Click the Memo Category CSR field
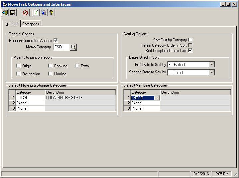The image size is (239, 178). (x=61, y=47)
